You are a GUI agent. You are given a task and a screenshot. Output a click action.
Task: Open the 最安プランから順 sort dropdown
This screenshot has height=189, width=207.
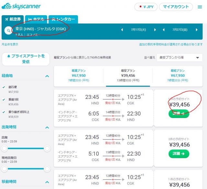[x=180, y=58]
